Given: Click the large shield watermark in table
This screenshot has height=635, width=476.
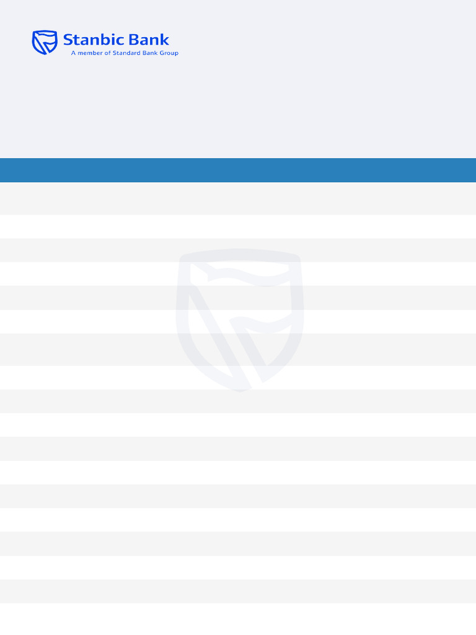Looking at the screenshot, I should tap(239, 319).
